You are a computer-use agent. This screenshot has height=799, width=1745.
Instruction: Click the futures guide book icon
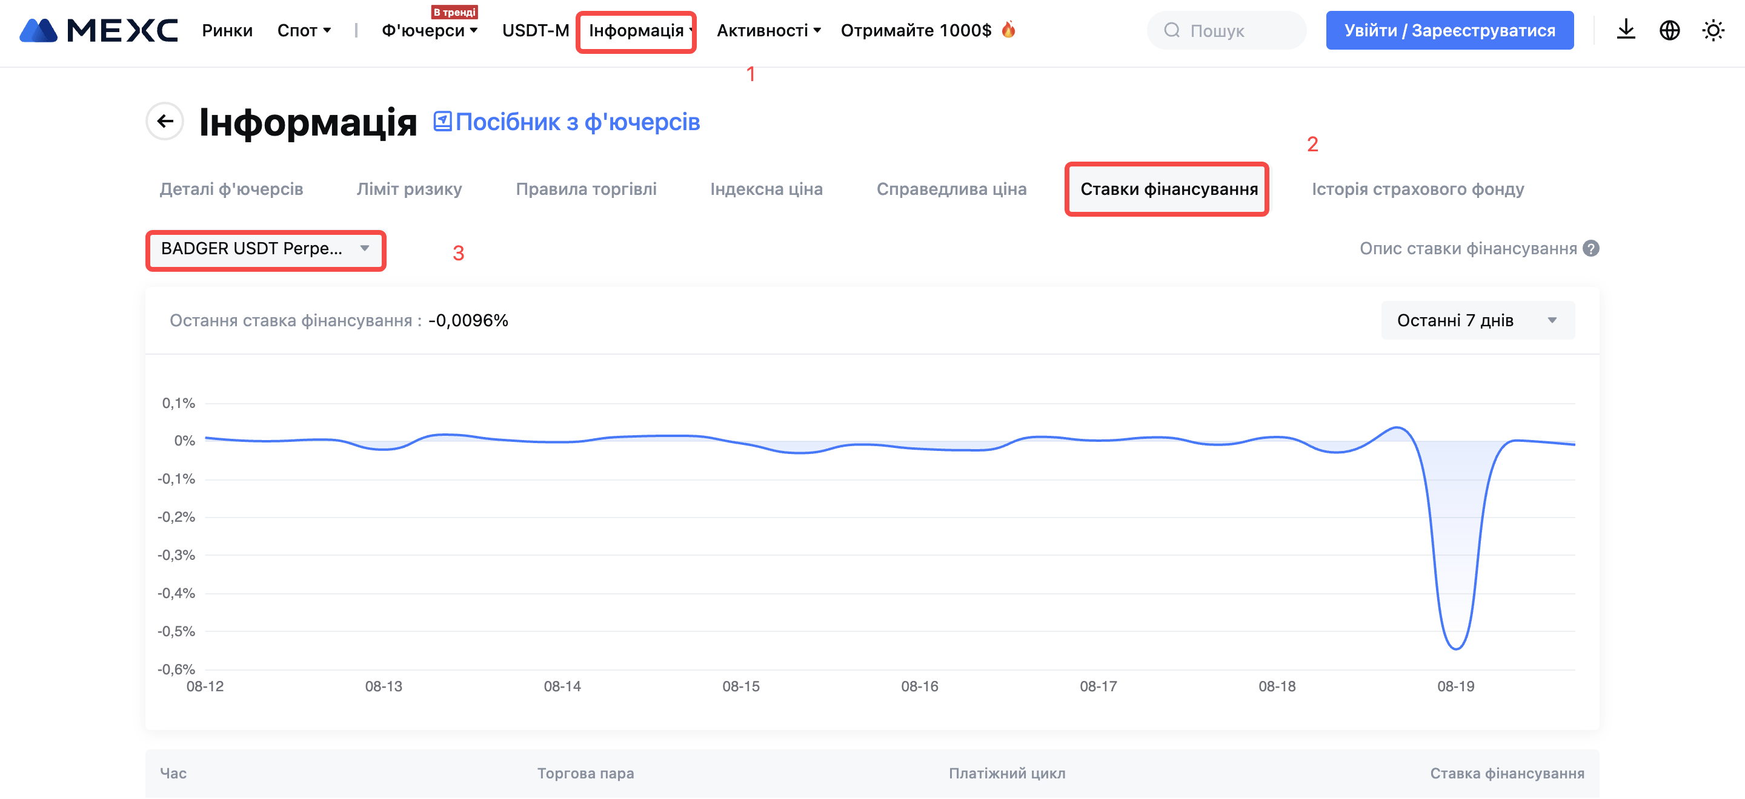point(442,121)
